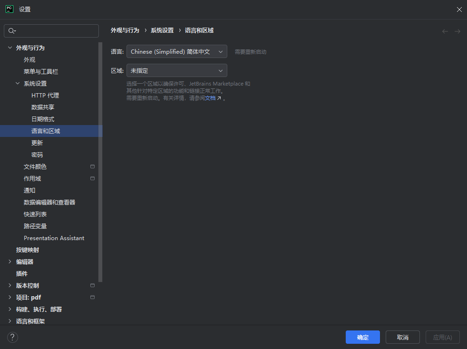Collapse the 外观与行为 tree section

click(x=10, y=48)
